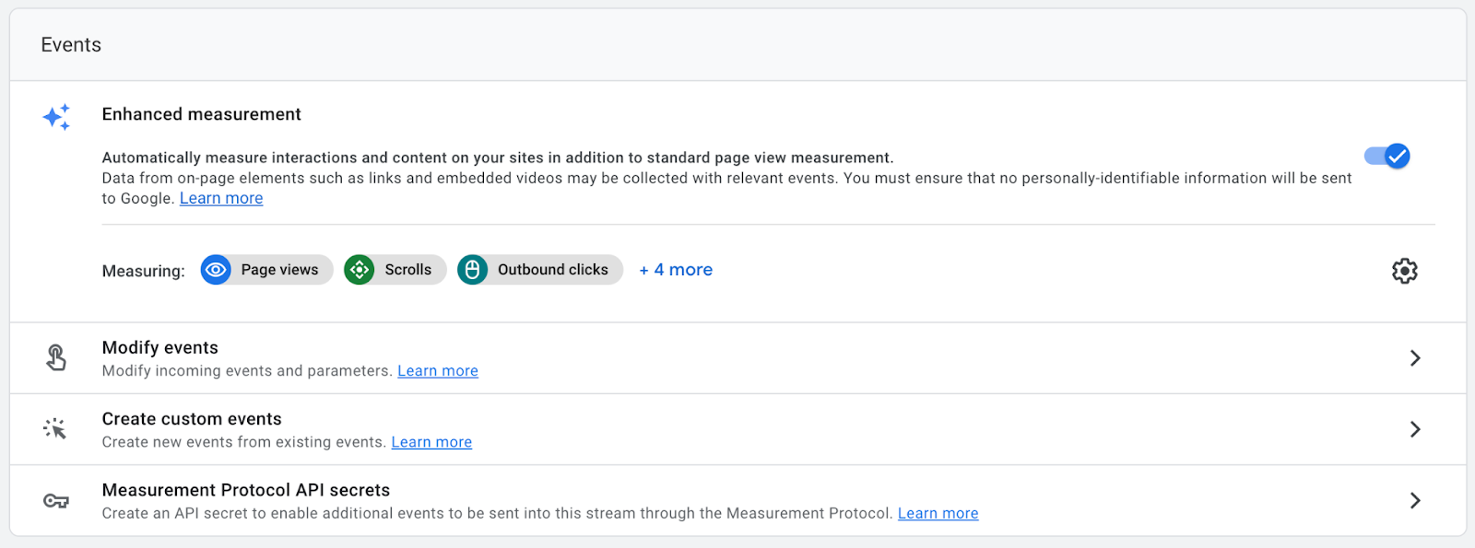1475x548 pixels.
Task: Open enhanced measurement settings gear
Action: click(x=1404, y=271)
